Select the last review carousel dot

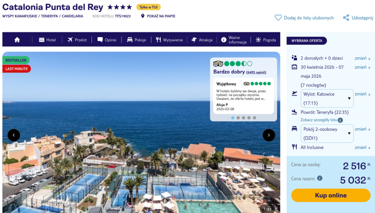point(255,118)
